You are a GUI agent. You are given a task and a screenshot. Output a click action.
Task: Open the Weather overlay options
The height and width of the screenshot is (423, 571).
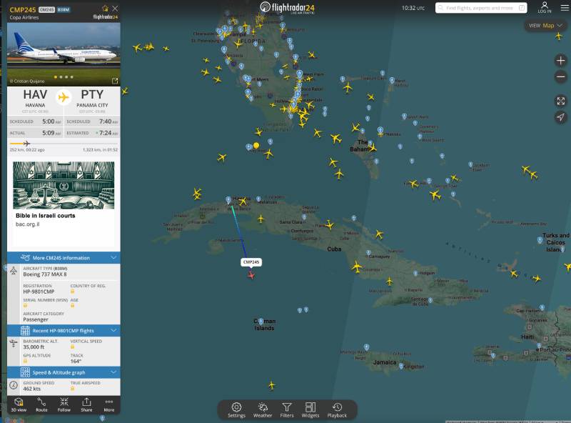[x=263, y=409]
